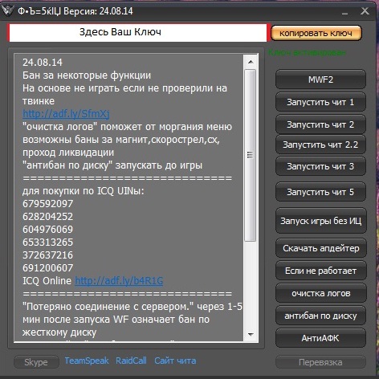Click the «антибан по диску» button

(x=320, y=316)
